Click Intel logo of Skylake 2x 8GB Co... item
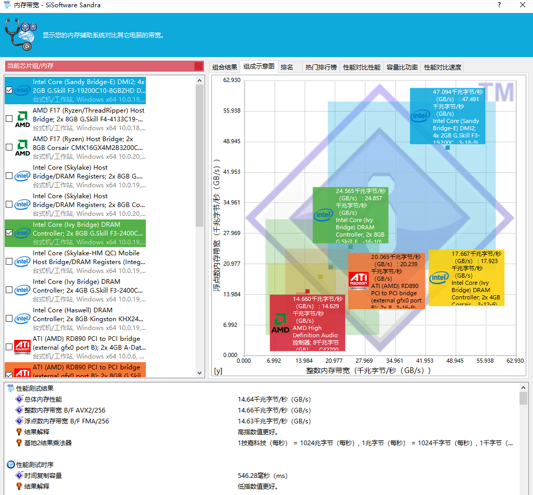This screenshot has height=495, width=533. [x=22, y=204]
